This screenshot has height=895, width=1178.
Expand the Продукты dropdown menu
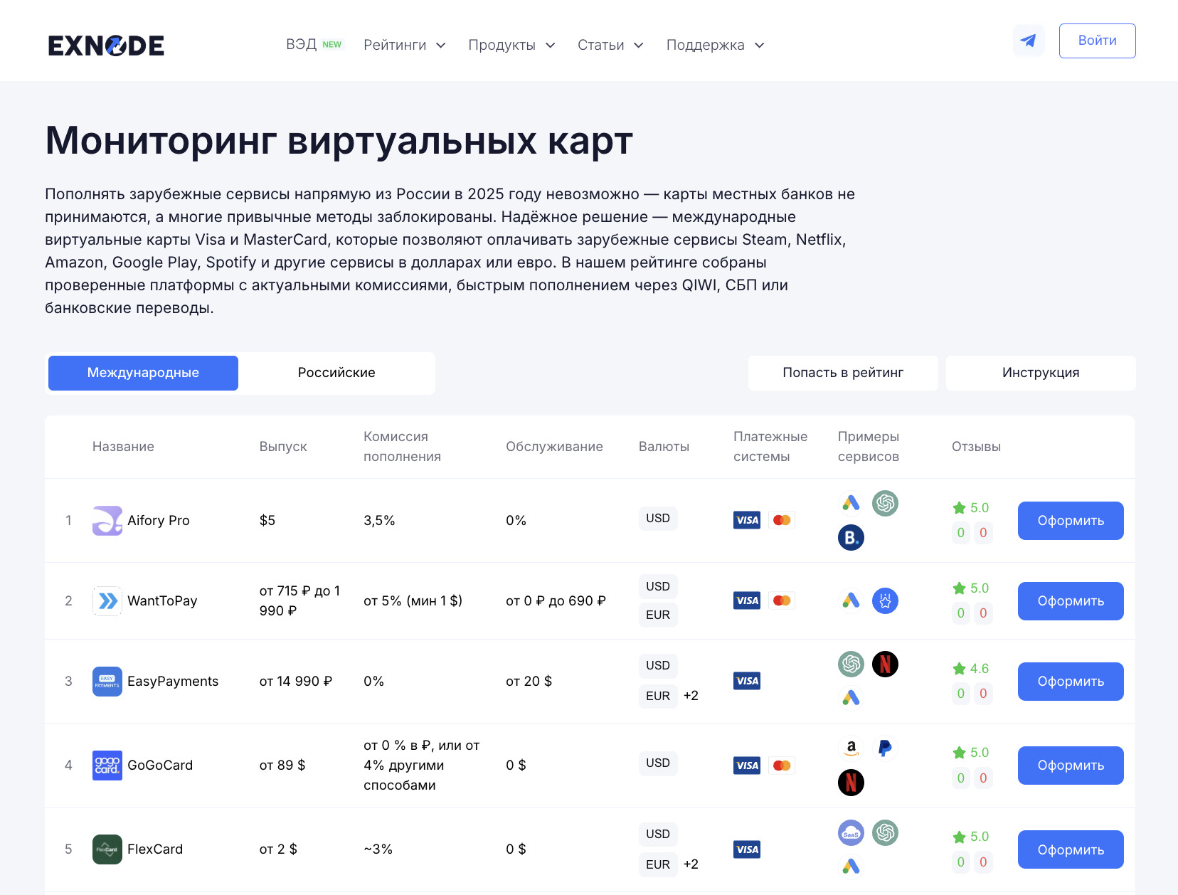click(511, 45)
